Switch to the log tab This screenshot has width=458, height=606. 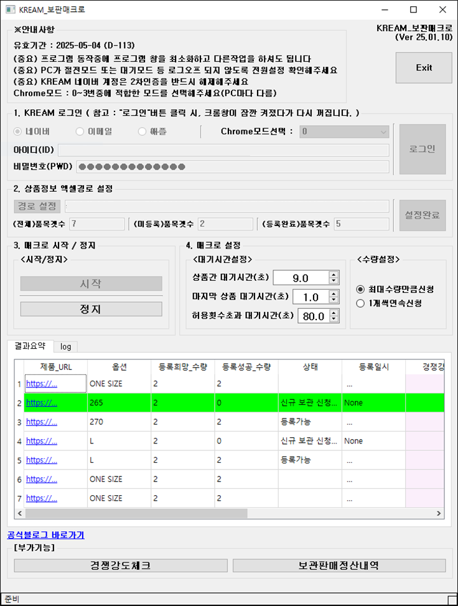point(65,347)
